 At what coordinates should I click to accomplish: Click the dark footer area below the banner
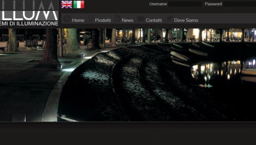pyautogui.click(x=128, y=133)
